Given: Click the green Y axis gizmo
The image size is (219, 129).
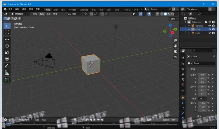Looking at the screenshot, I should [176, 29].
